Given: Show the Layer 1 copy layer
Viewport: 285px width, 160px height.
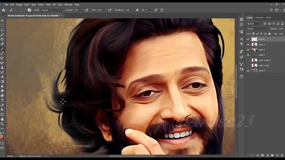Looking at the screenshot, I should click(x=248, y=65).
